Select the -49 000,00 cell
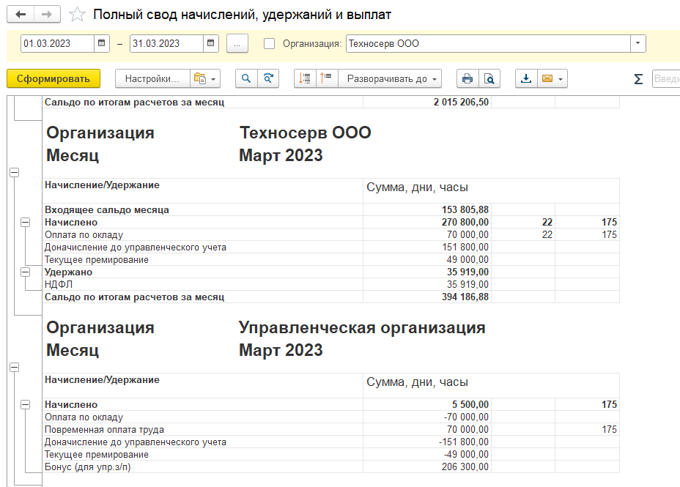This screenshot has height=487, width=680. tap(427, 455)
